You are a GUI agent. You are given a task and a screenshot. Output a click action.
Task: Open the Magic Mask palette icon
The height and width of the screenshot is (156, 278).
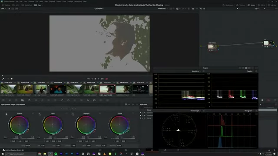[x=81, y=100]
